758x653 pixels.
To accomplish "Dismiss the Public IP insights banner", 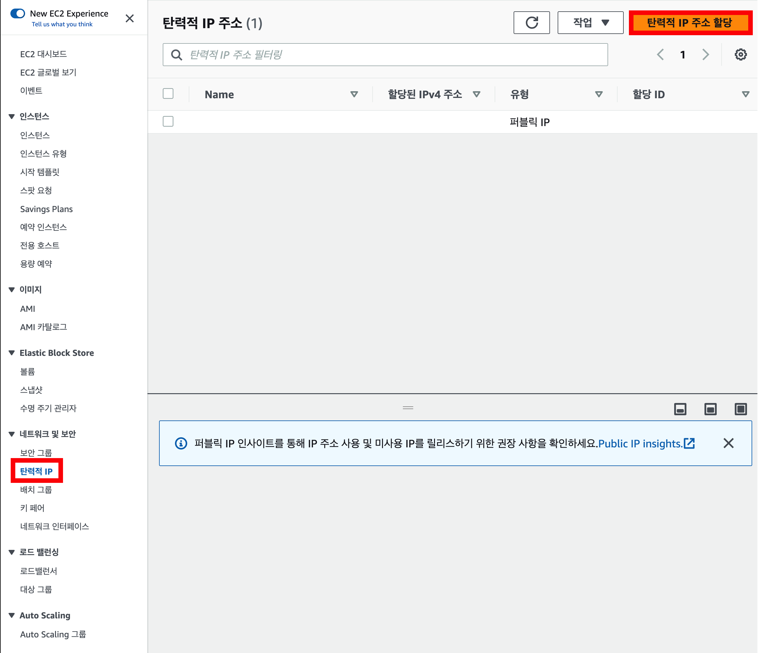I will point(728,443).
